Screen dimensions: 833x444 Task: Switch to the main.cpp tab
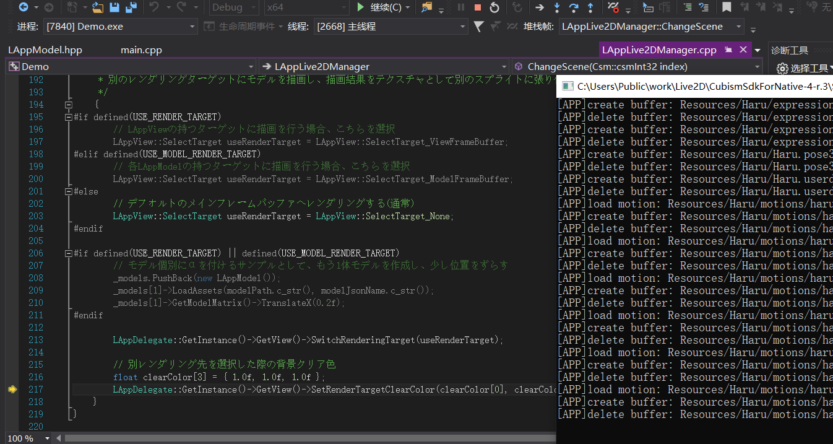coord(141,50)
